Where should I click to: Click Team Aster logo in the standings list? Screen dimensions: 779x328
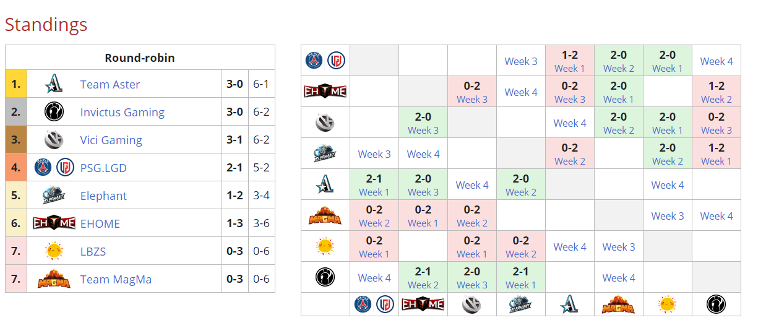pyautogui.click(x=54, y=84)
